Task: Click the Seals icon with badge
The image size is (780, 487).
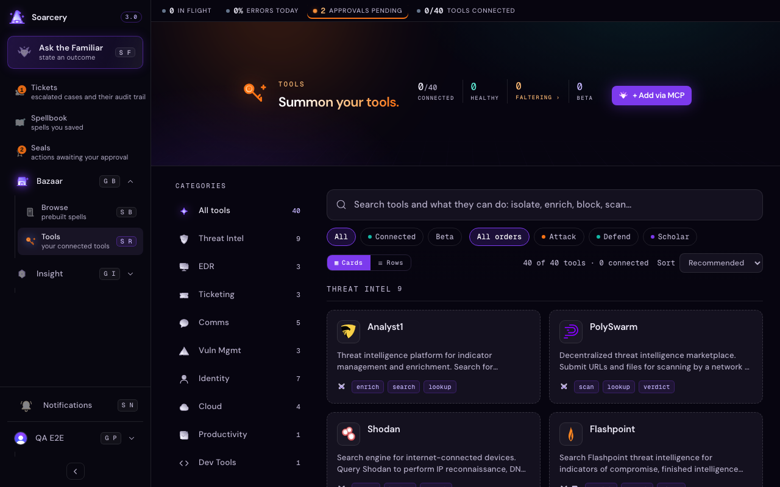Action: pos(20,152)
